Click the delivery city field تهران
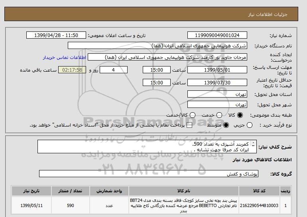Viewport: 307px width, 217px height. pos(217,104)
